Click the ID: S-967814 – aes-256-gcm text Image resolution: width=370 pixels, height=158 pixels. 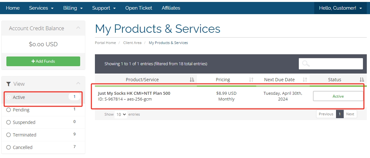tap(125, 99)
